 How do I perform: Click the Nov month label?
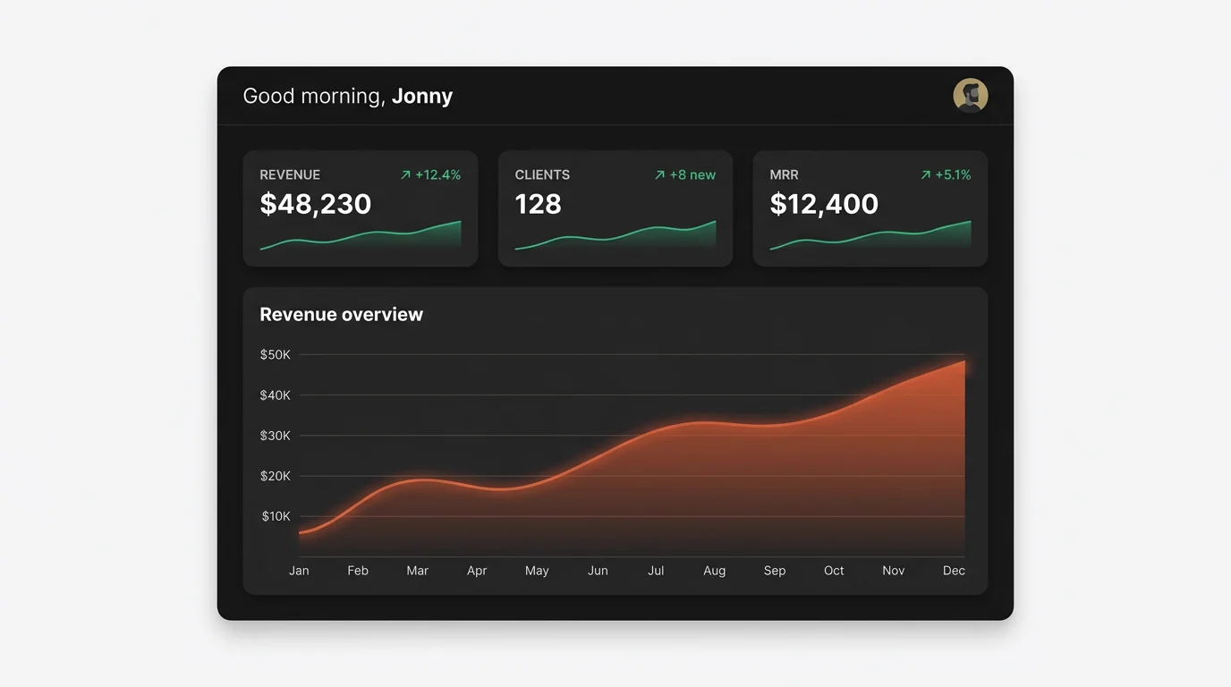pyautogui.click(x=894, y=571)
